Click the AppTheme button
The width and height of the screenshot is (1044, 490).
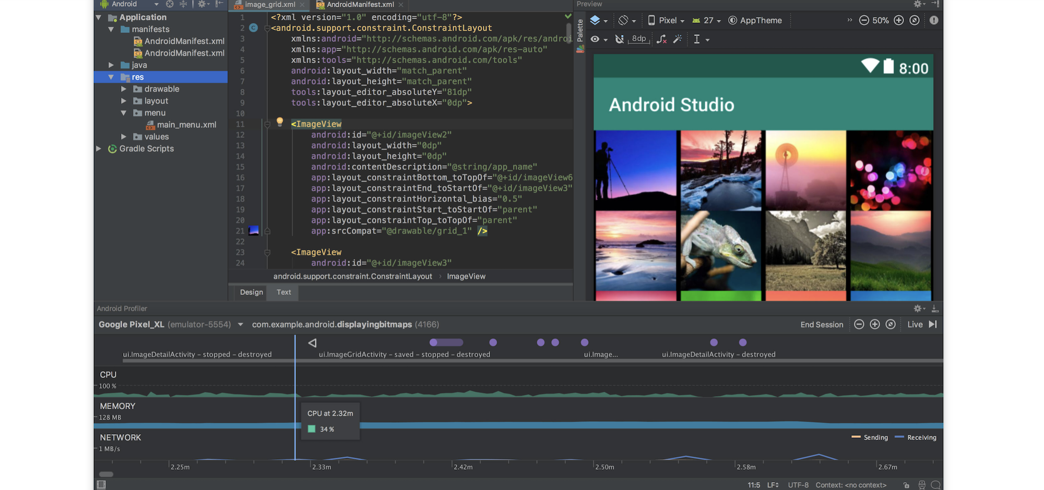pyautogui.click(x=755, y=20)
